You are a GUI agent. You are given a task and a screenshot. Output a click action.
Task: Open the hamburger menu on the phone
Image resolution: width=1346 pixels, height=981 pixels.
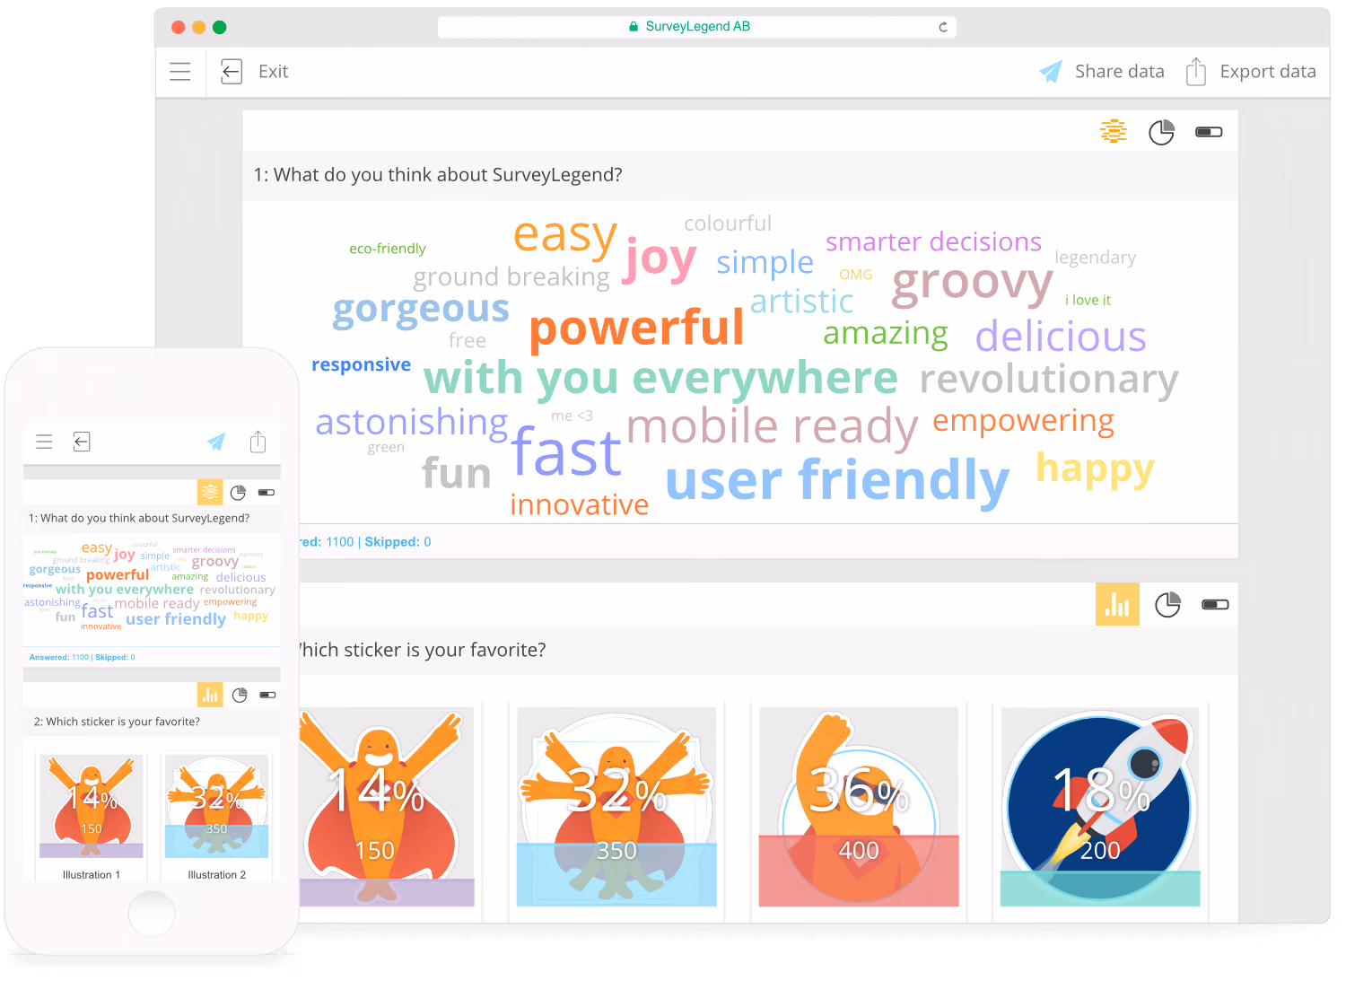[44, 442]
